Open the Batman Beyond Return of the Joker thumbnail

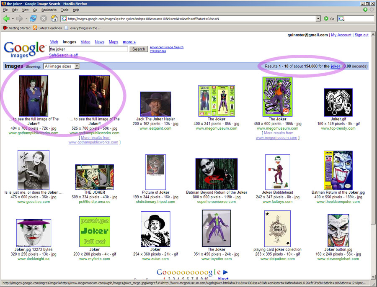217,174
